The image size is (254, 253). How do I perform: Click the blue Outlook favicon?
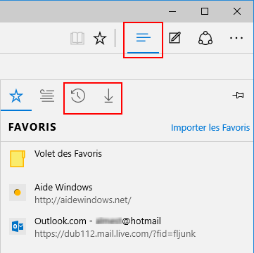pos(18,226)
